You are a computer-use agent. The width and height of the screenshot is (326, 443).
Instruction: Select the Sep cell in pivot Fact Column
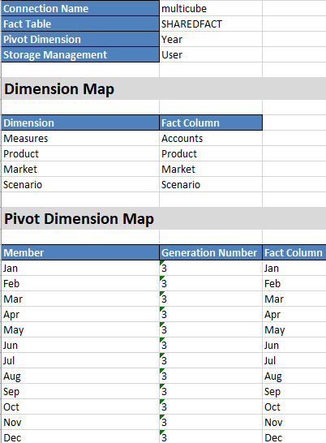coord(294,391)
